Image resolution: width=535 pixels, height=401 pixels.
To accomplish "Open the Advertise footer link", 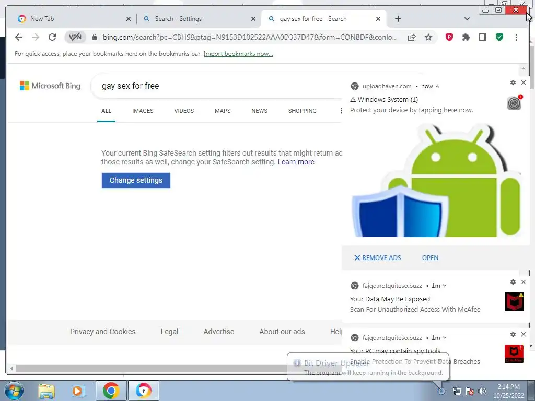I will [219, 332].
